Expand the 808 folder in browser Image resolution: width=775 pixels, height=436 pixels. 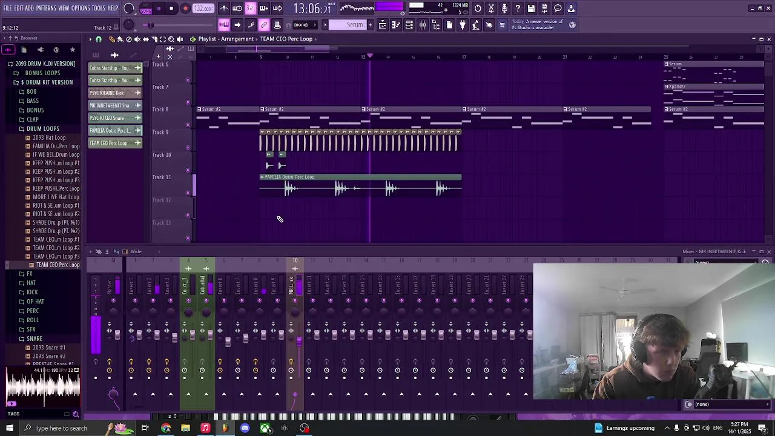tap(31, 91)
